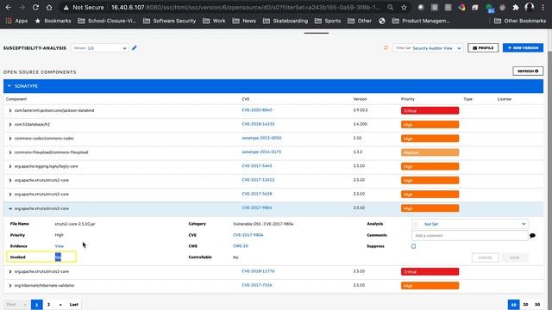Open the Sports bookmarks folder
The width and height of the screenshot is (552, 310).
click(328, 21)
